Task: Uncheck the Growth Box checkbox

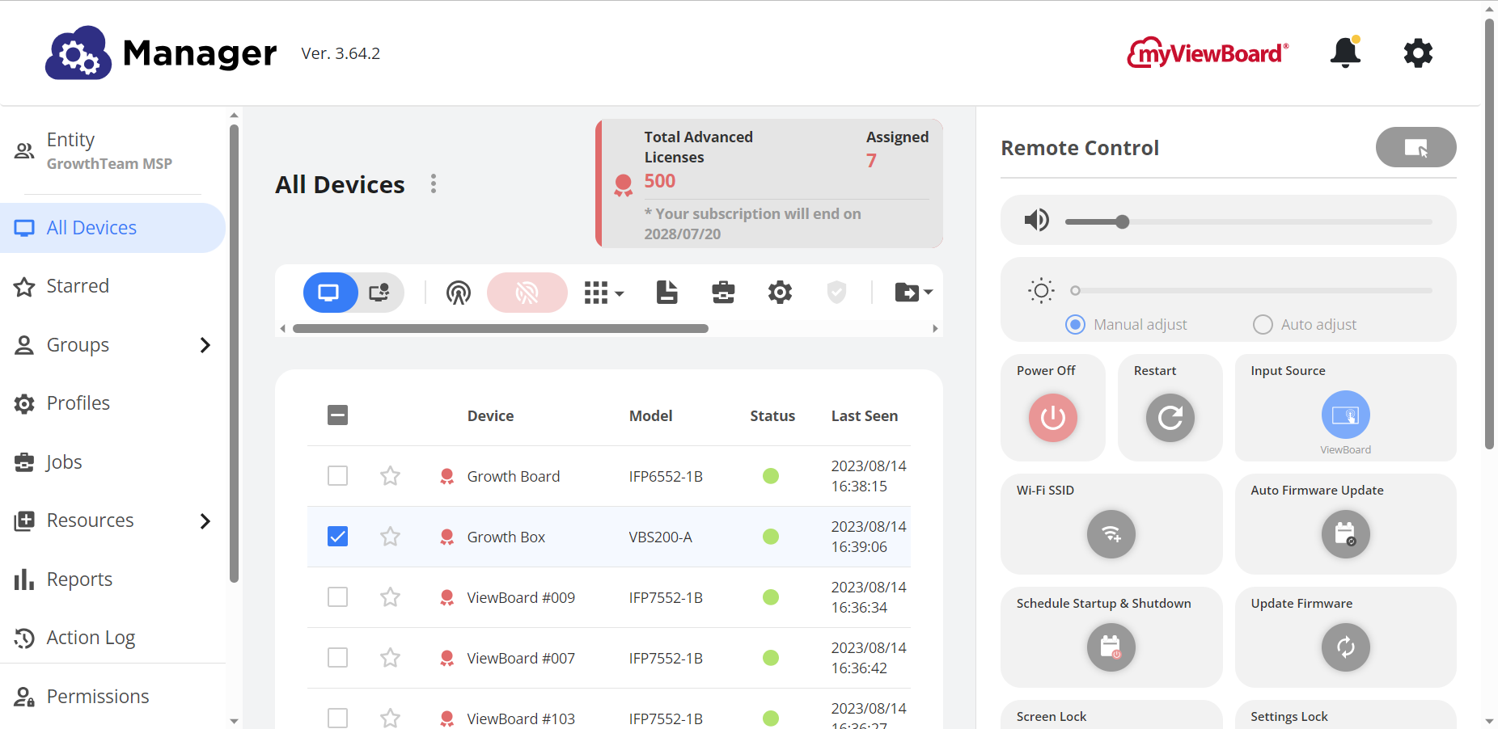Action: click(x=338, y=537)
